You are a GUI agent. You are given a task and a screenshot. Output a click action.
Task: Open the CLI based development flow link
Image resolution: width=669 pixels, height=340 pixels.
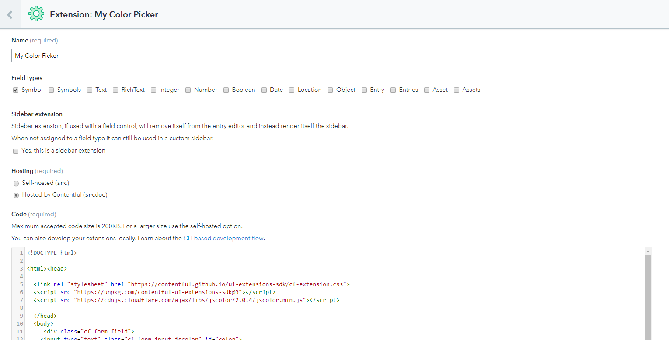click(223, 238)
